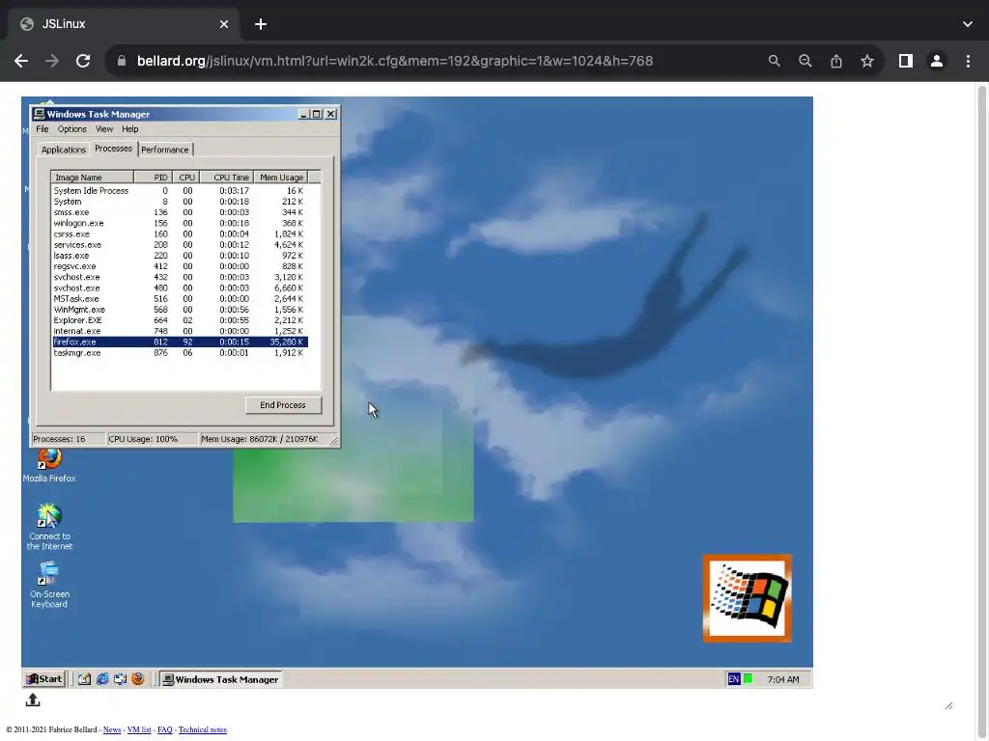Image resolution: width=989 pixels, height=741 pixels.
Task: Open the FAQ link
Action: click(164, 729)
